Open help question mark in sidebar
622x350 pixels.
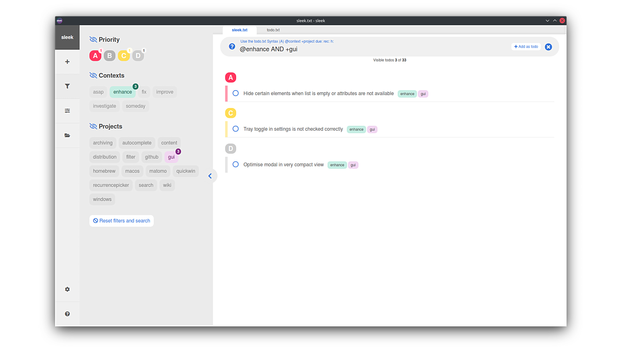[x=67, y=314]
